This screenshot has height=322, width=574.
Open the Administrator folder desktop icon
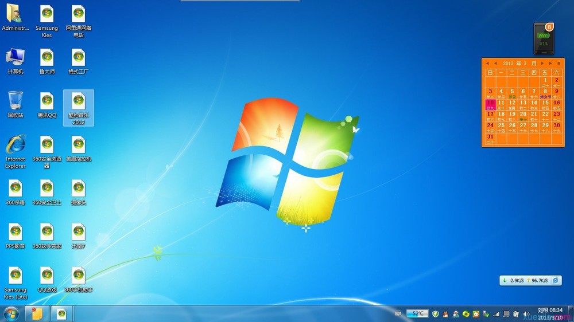15,18
